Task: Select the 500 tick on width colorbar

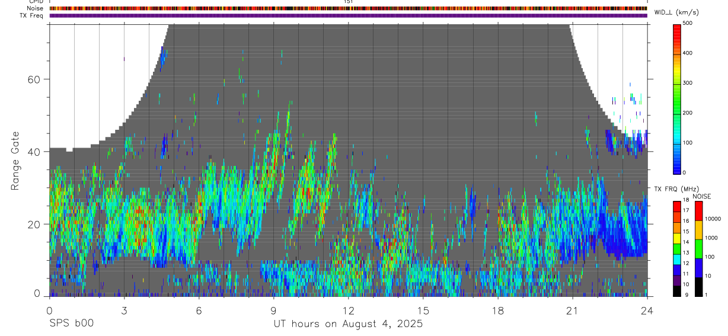Action: pyautogui.click(x=688, y=24)
